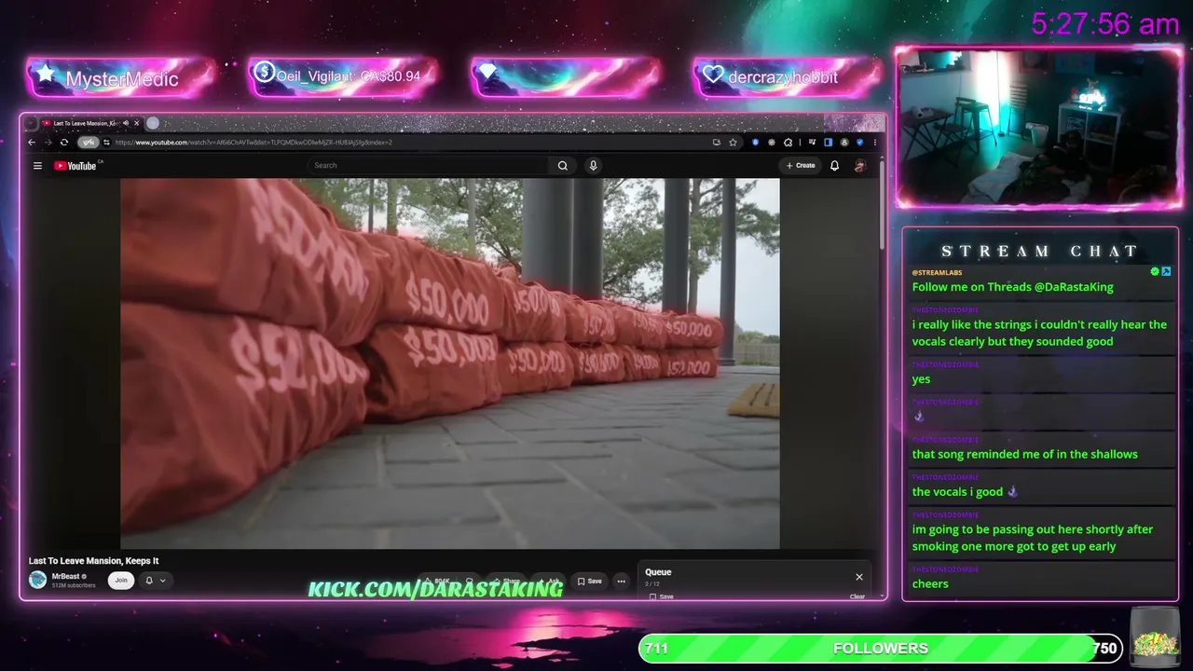Reload the page with the refresh icon
This screenshot has height=671, width=1193.
64,143
